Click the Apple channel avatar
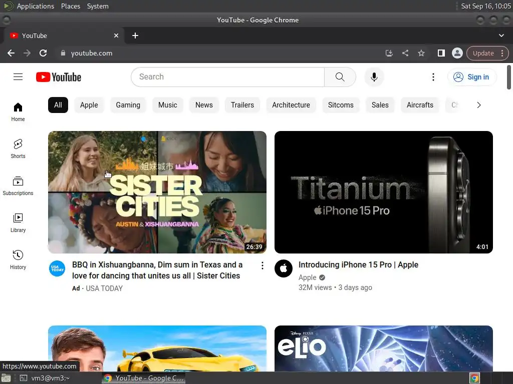The height and width of the screenshot is (384, 513). click(284, 268)
